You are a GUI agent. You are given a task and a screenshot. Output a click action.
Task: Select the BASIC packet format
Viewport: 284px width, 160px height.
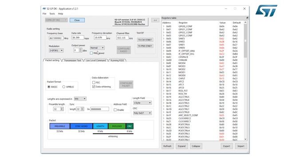coord(49,87)
